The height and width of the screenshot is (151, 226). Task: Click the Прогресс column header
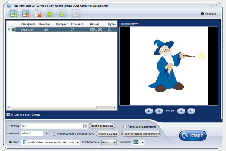pyautogui.click(x=62, y=24)
